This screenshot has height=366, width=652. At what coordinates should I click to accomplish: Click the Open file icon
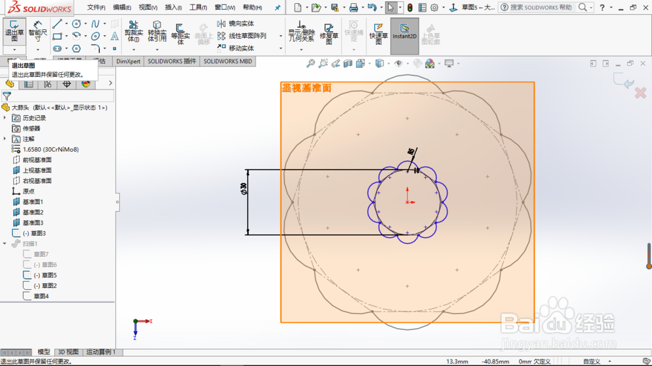(316, 7)
